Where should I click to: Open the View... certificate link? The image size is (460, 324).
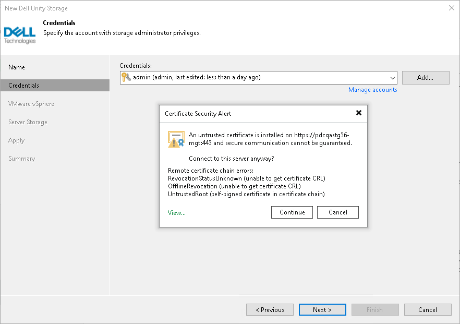click(x=177, y=213)
